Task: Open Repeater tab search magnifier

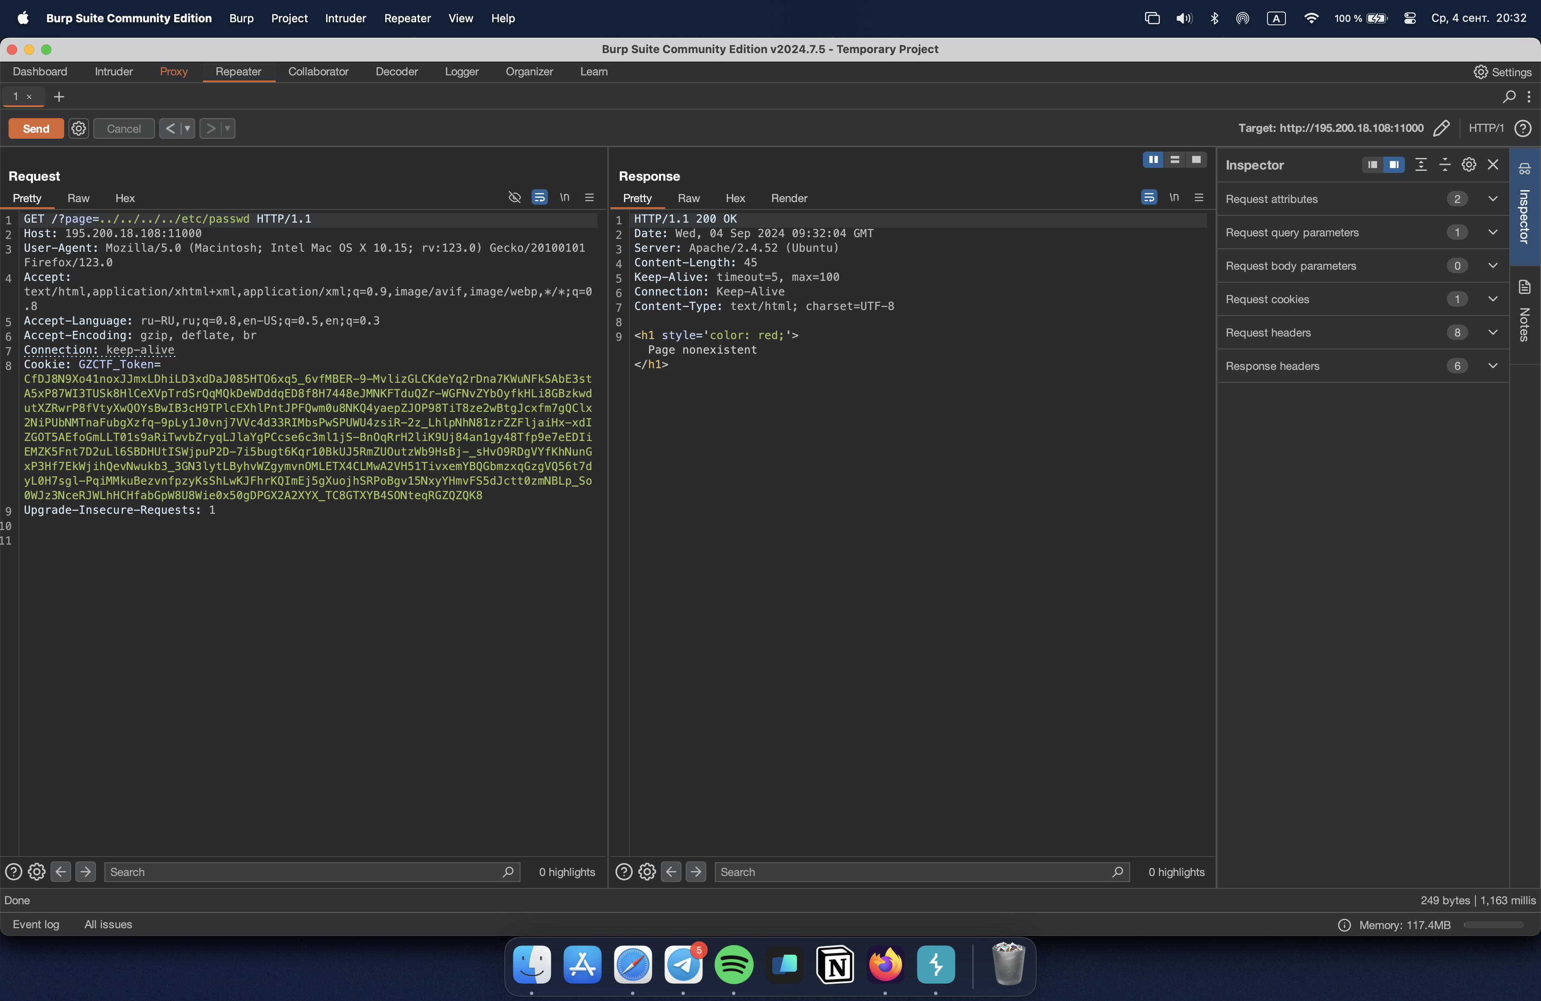Action: point(1508,96)
